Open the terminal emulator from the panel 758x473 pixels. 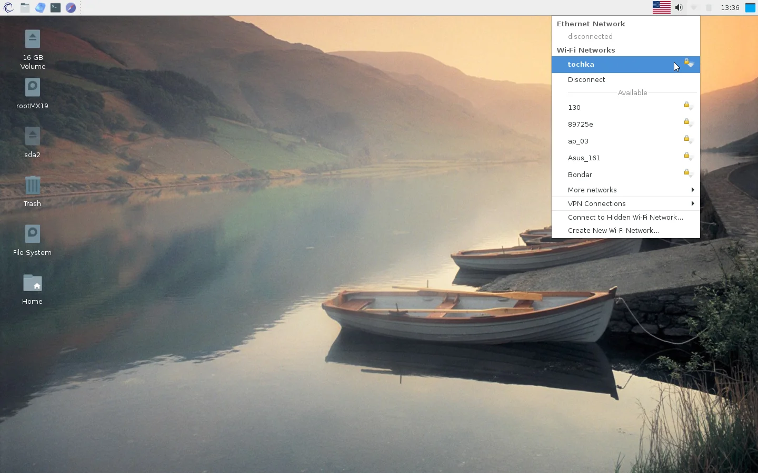[55, 7]
